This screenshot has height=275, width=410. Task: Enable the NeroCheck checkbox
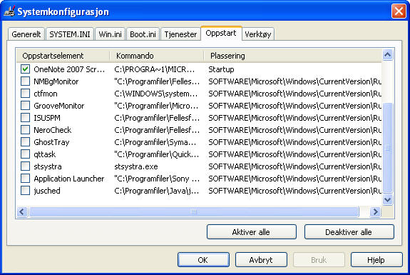click(25, 130)
